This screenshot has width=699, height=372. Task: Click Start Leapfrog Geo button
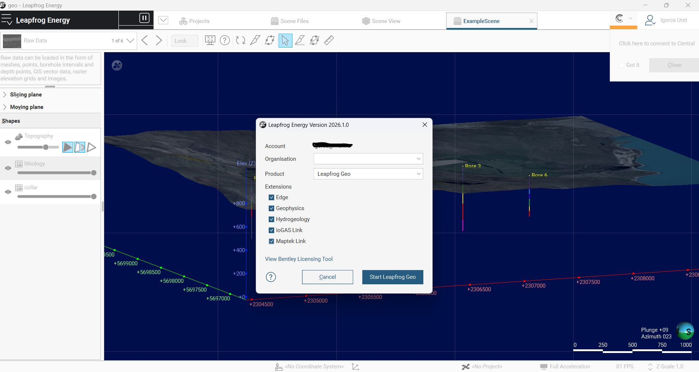(x=393, y=277)
